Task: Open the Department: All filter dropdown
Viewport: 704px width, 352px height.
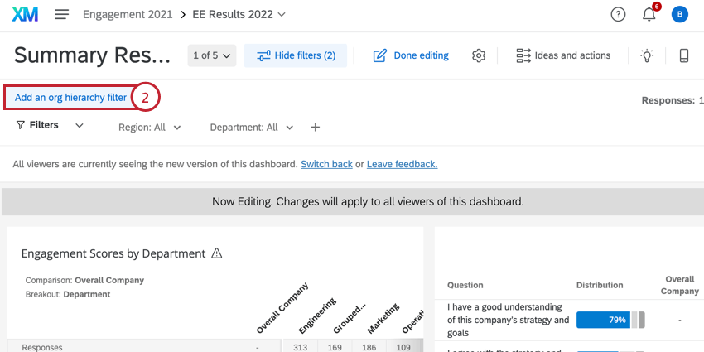Action: coord(252,128)
